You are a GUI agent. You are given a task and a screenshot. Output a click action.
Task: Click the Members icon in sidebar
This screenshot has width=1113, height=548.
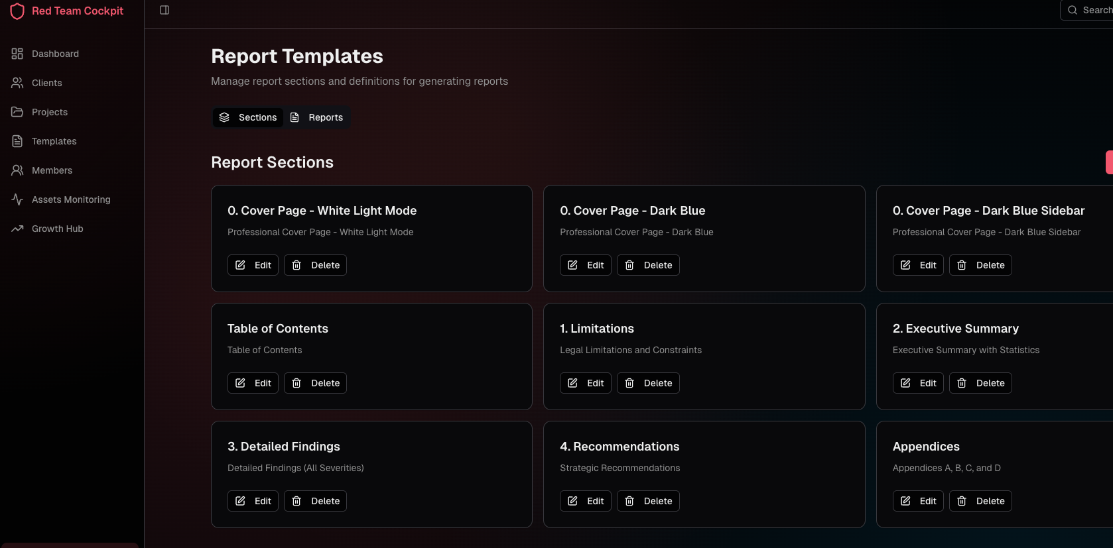tap(17, 170)
